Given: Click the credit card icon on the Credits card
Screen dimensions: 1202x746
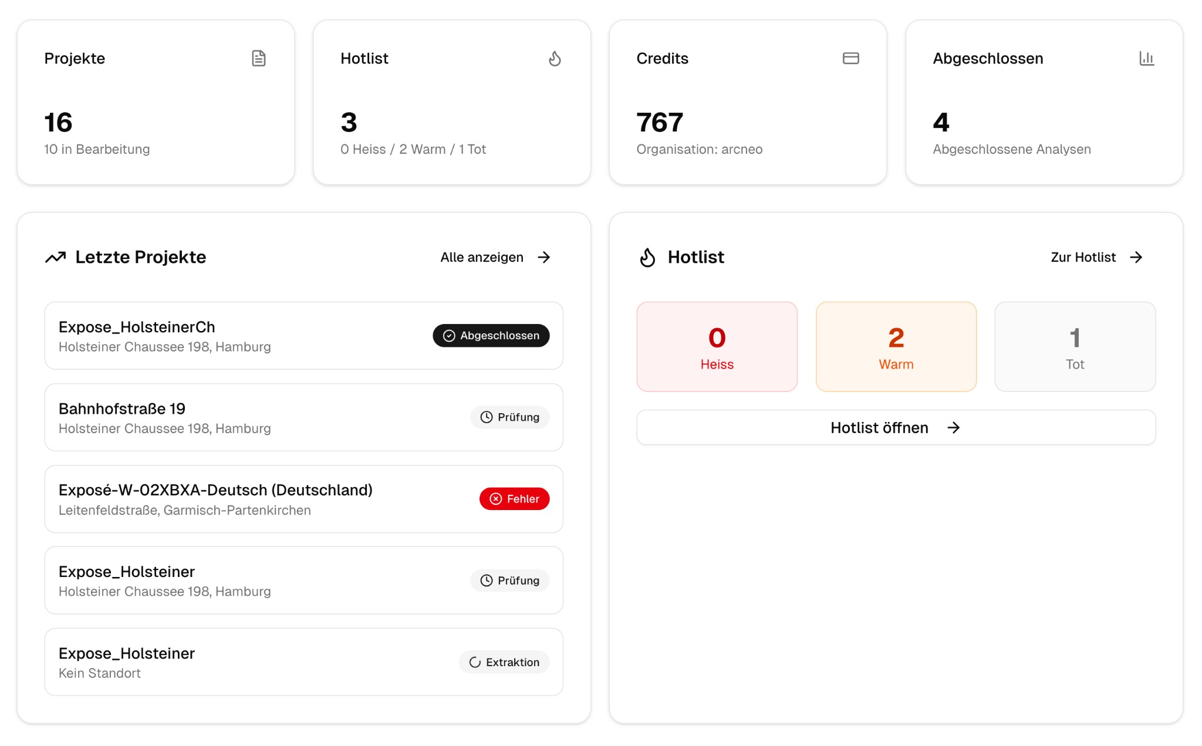Looking at the screenshot, I should (852, 58).
